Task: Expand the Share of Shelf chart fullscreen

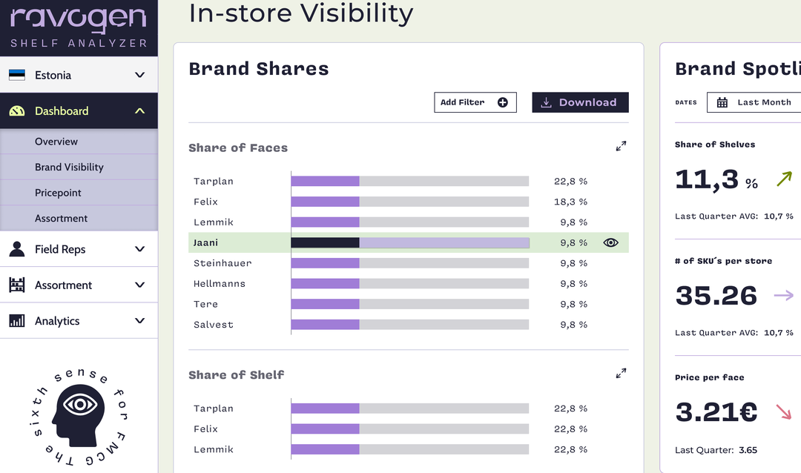Action: 622,374
